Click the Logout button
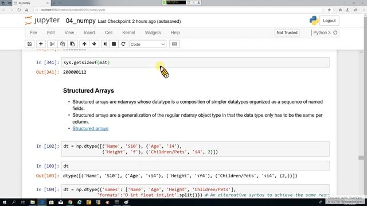 coord(329,21)
